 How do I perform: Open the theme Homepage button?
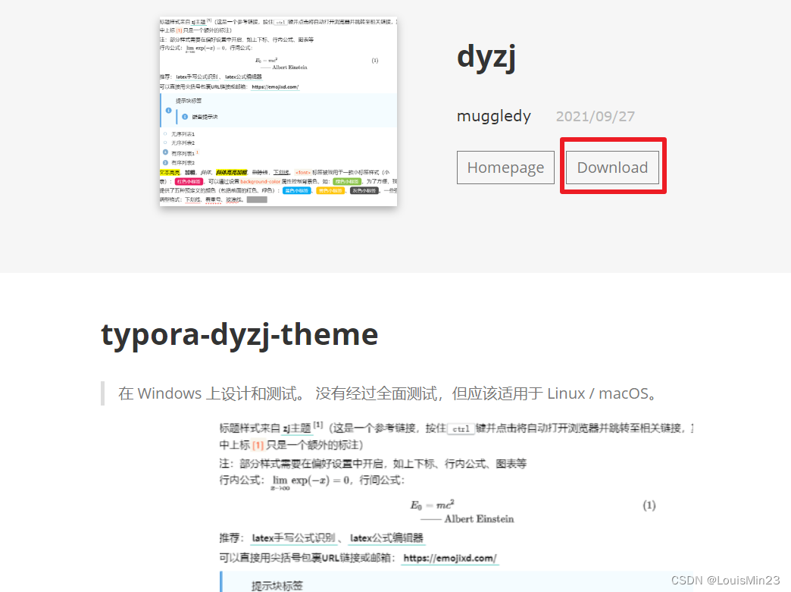(x=505, y=167)
